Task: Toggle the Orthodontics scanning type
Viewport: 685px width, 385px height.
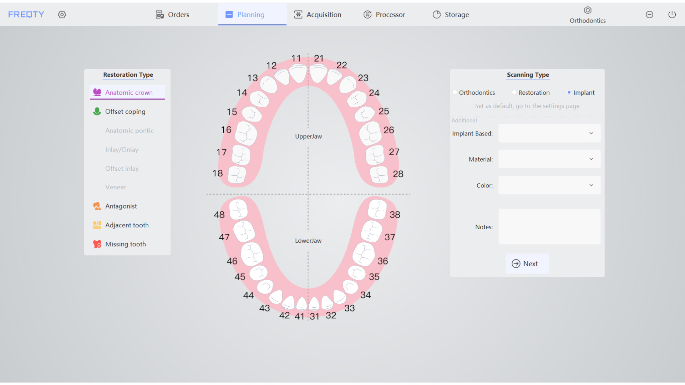Action: click(x=455, y=92)
